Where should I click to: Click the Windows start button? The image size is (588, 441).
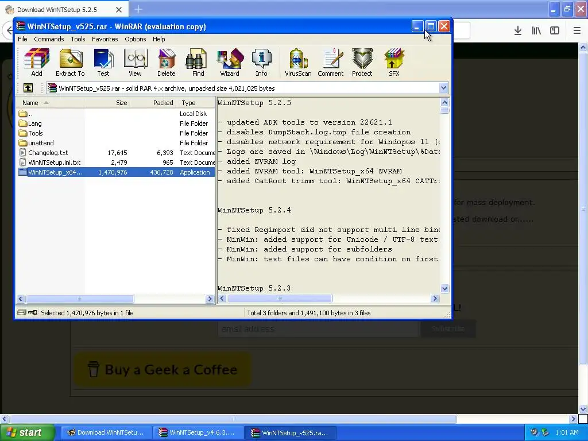[28, 433]
